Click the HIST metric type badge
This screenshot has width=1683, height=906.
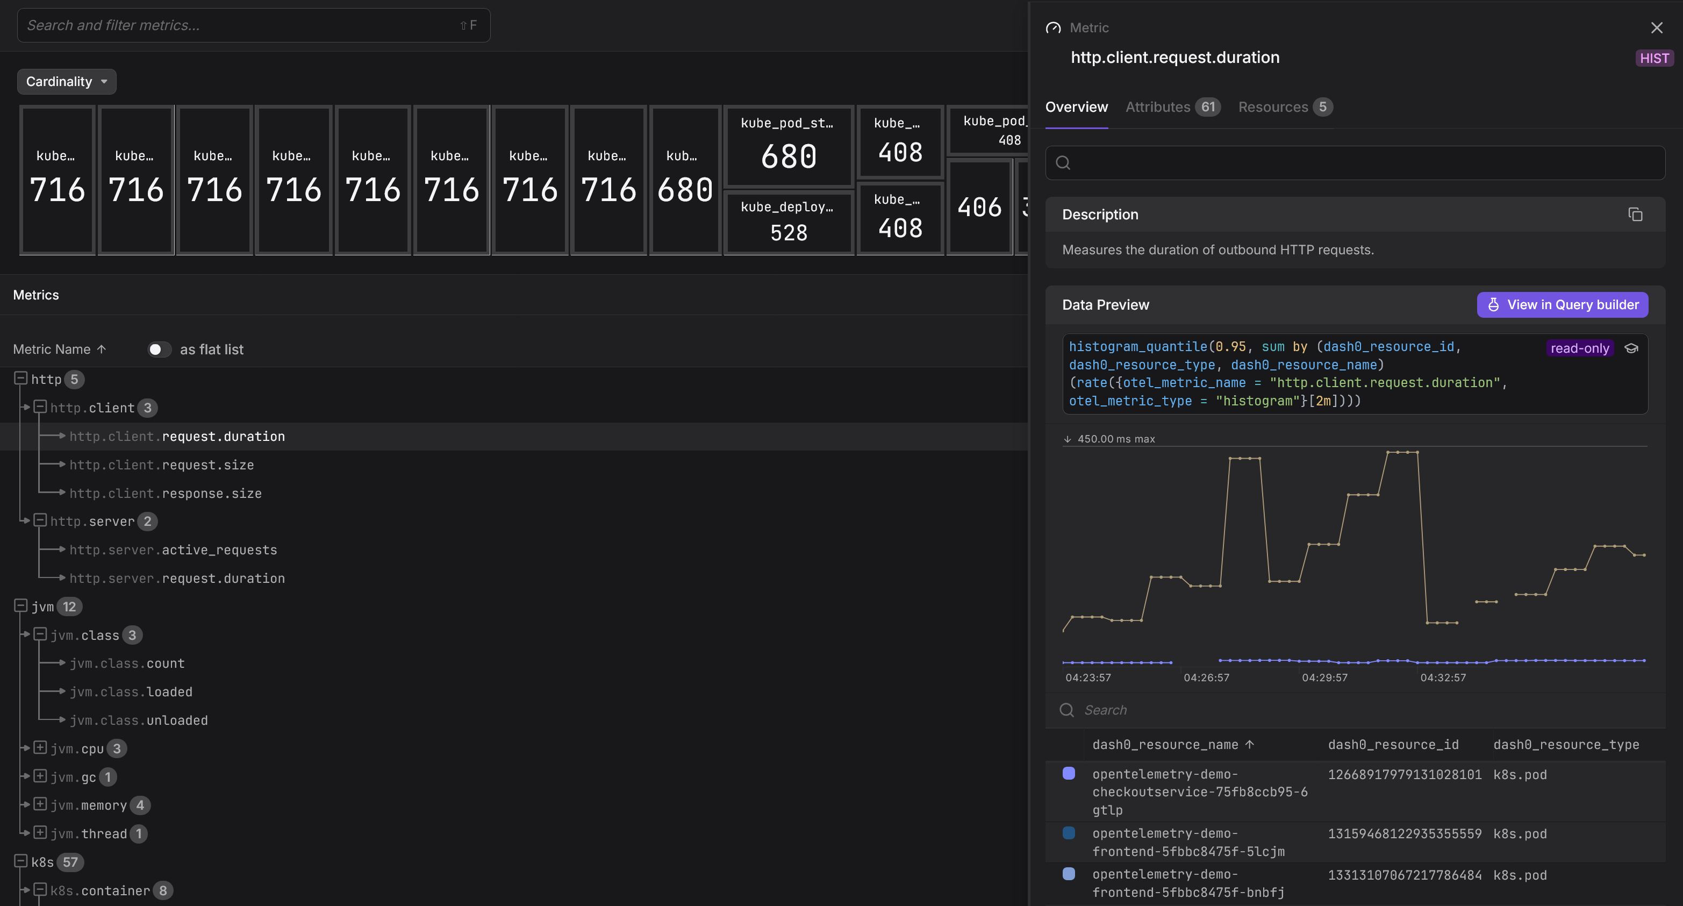pos(1653,58)
